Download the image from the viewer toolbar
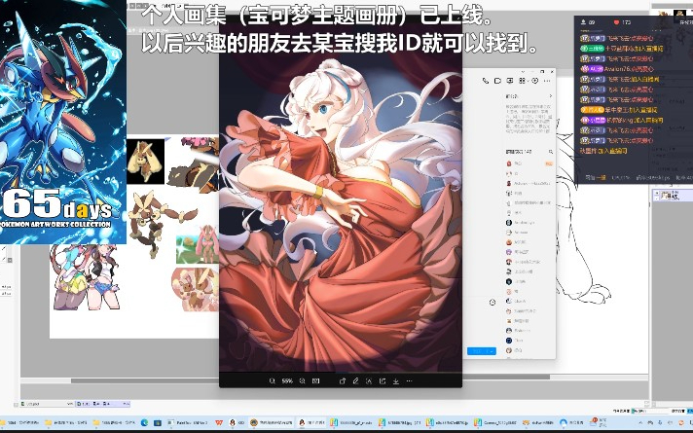The width and height of the screenshot is (693, 433). pos(396,380)
